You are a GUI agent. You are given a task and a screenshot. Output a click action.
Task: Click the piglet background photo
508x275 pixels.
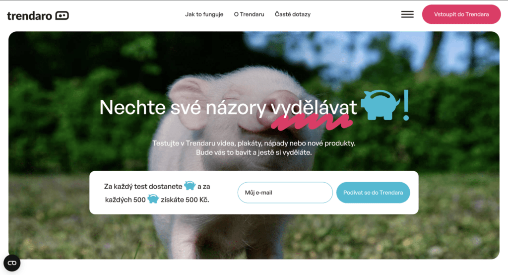coord(254,65)
